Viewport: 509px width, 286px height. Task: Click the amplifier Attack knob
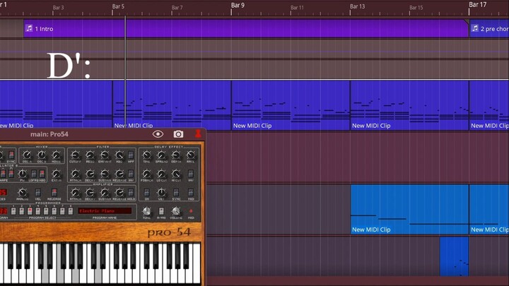coord(75,192)
